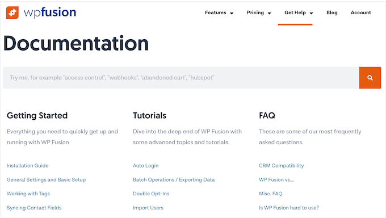Click the FAQ description paragraph

310,137
